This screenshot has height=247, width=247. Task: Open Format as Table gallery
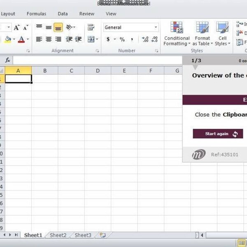pyautogui.click(x=203, y=34)
